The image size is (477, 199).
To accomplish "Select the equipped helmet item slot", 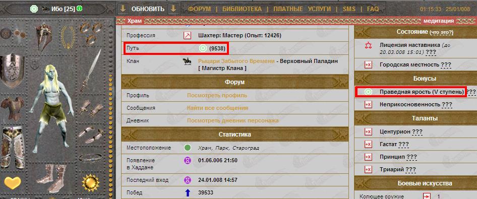I will (43, 37).
